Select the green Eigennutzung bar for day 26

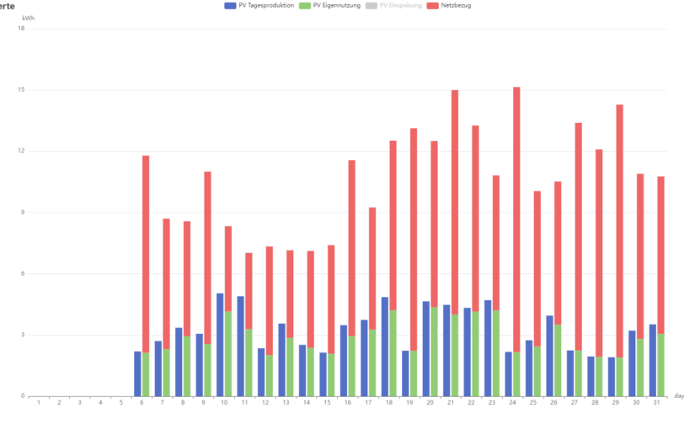(558, 360)
